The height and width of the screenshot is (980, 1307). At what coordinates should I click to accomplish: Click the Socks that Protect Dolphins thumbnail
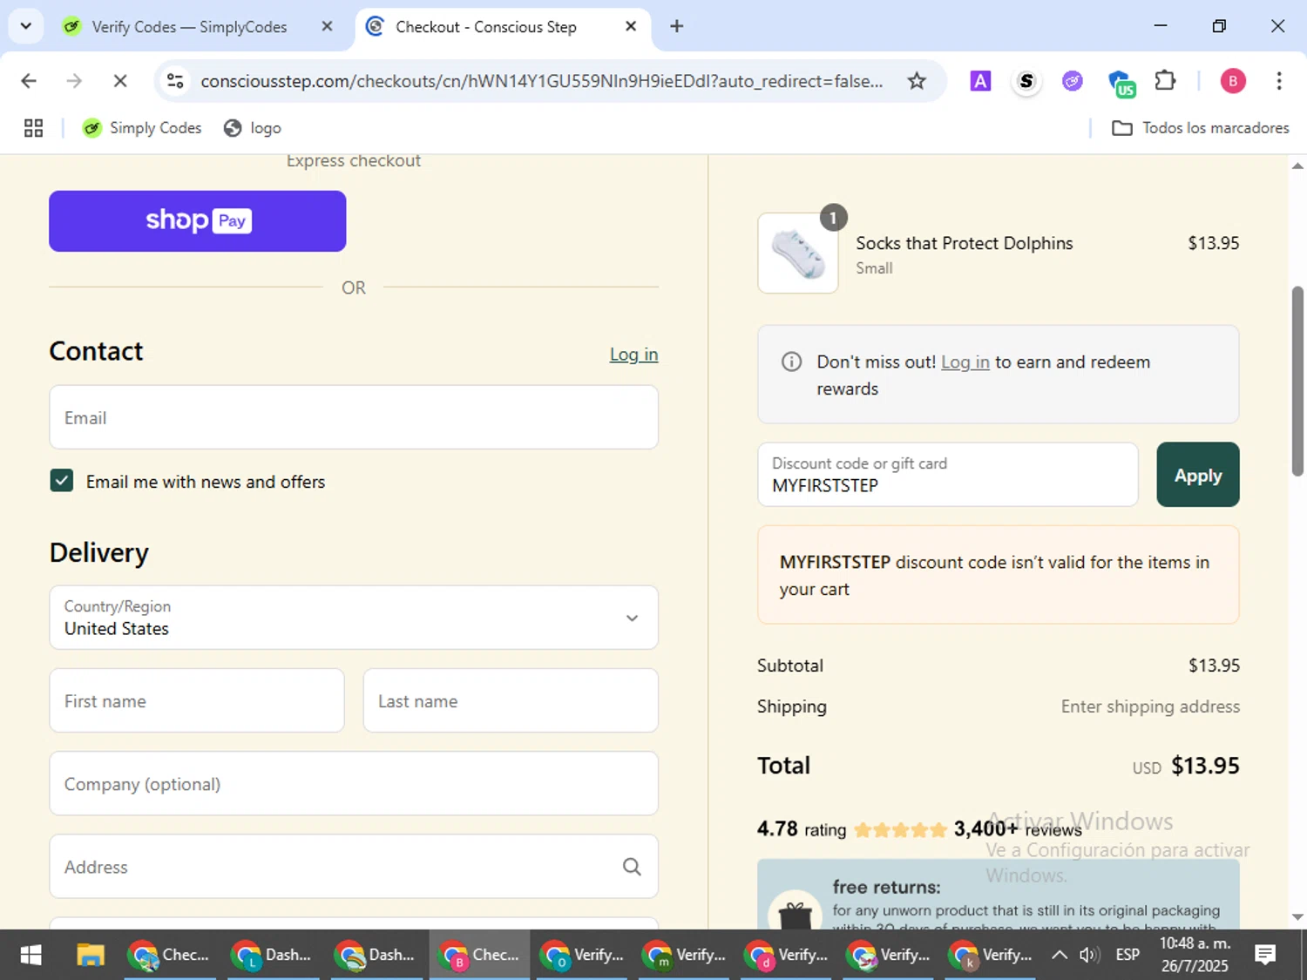click(798, 253)
